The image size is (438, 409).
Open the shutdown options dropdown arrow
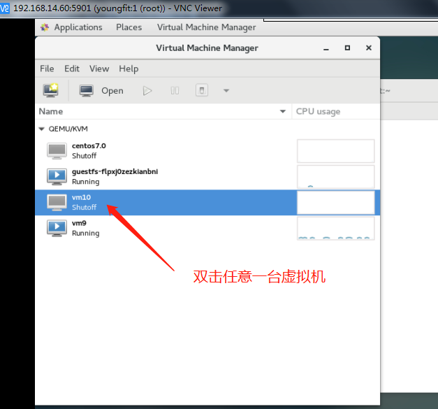click(x=226, y=91)
